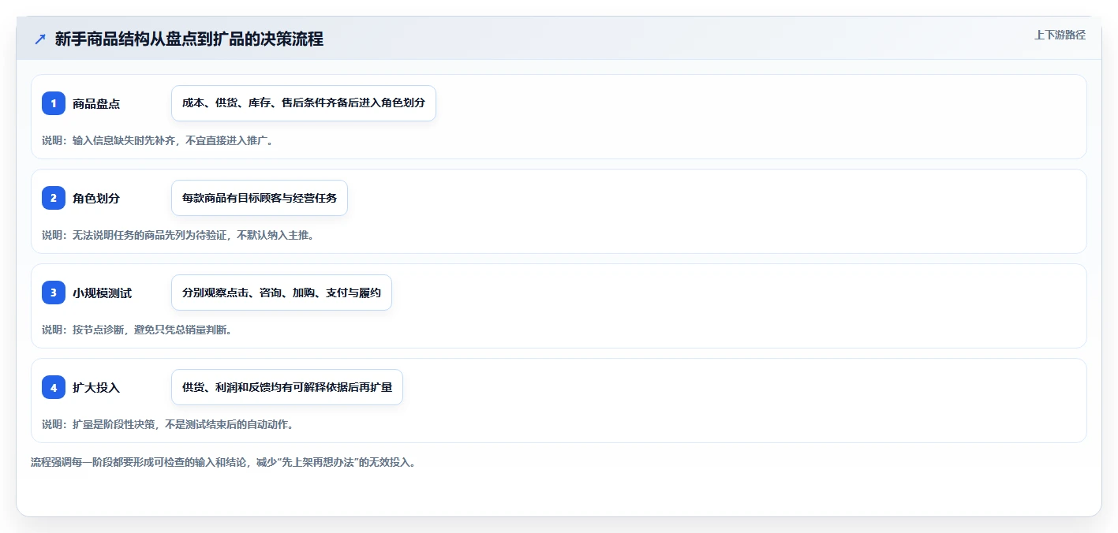Click the 上下游路径 label in header

coord(1060,35)
